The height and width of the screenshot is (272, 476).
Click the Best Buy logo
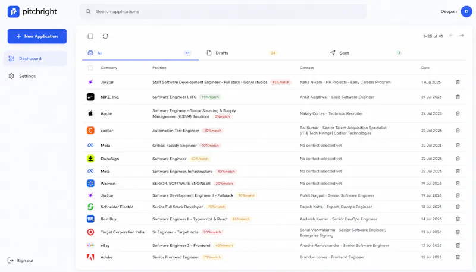pyautogui.click(x=90, y=219)
